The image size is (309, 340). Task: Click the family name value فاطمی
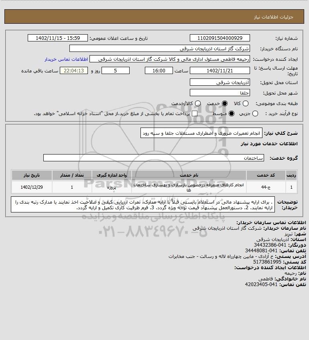pyautogui.click(x=266, y=279)
